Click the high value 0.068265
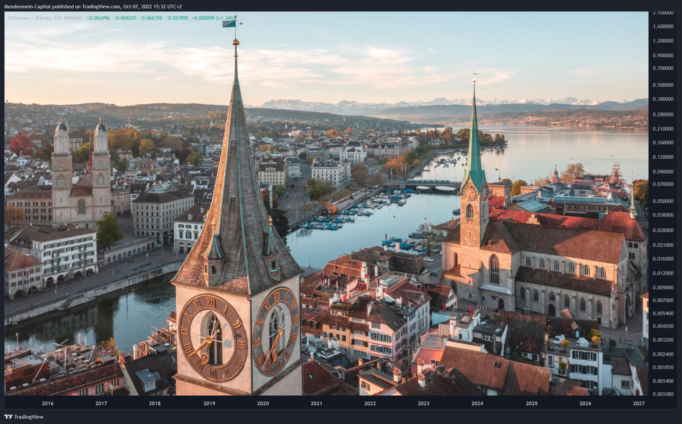Viewport: 682px width, 424px height. tap(126, 18)
